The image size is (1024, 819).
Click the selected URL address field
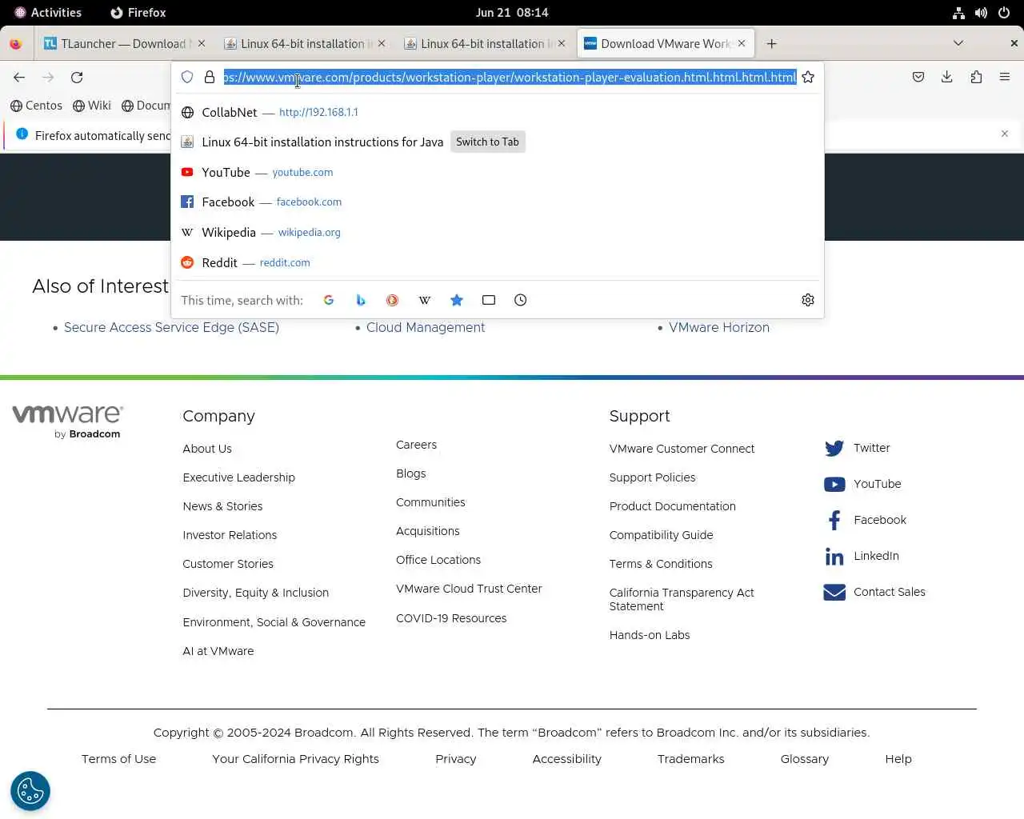(510, 77)
